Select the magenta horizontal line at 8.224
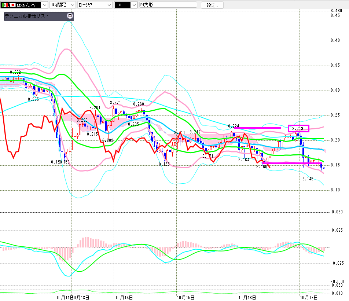 (257, 128)
